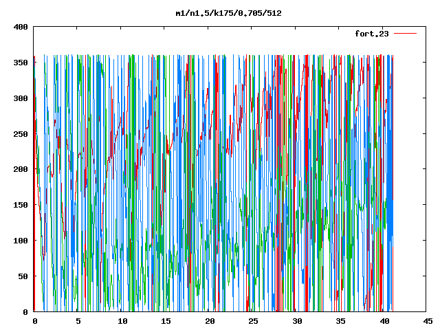Click x-axis label 35
Screen dimensions: 440x330
(341, 321)
